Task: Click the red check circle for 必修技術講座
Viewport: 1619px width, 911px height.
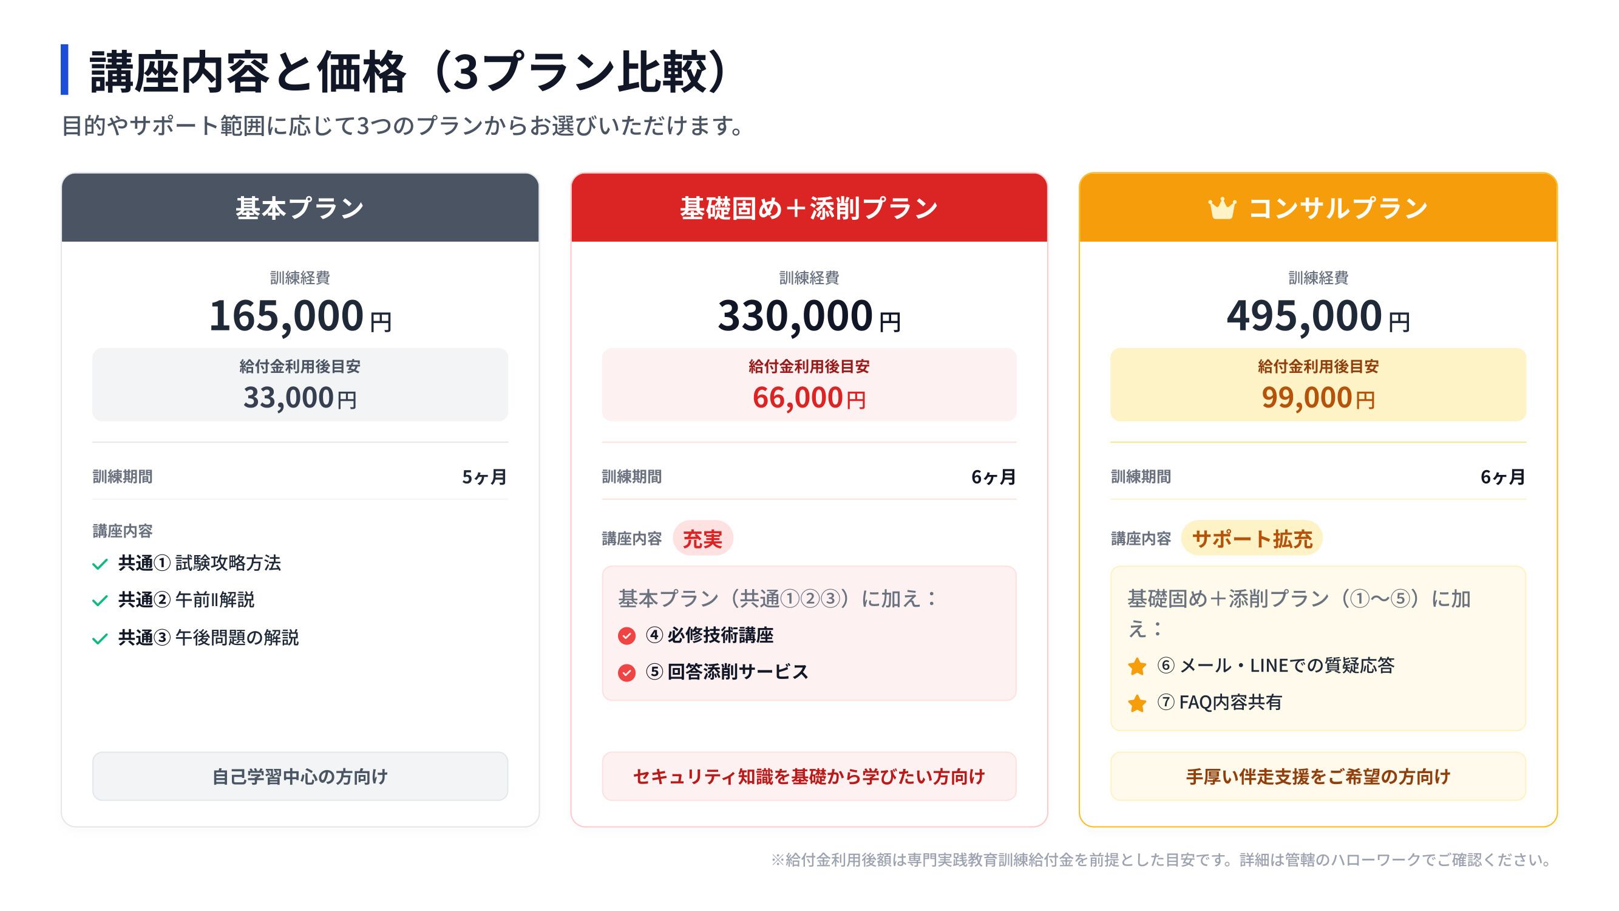Action: point(626,636)
